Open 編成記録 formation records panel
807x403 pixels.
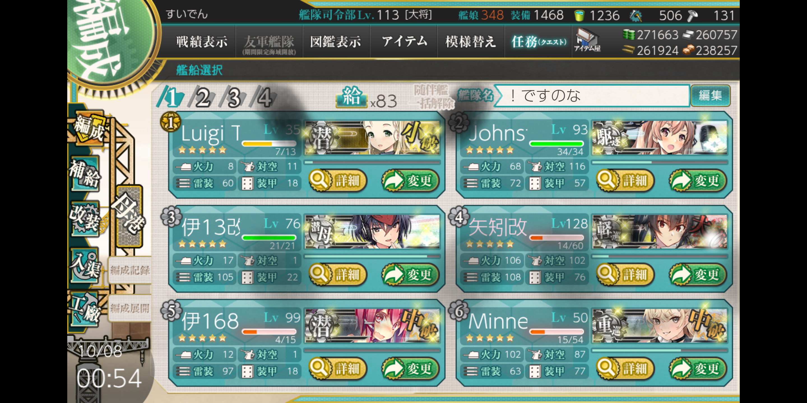pyautogui.click(x=130, y=270)
